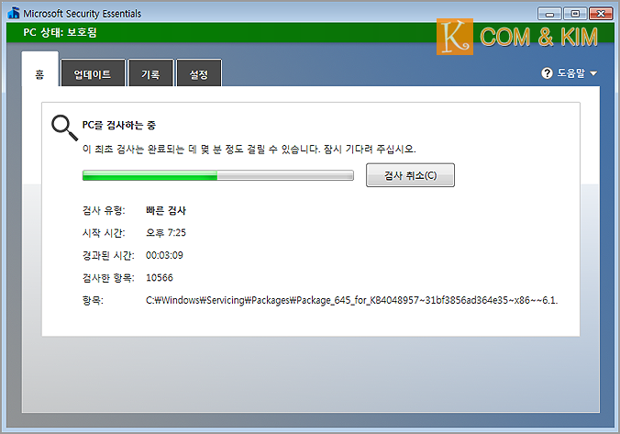Click the 검사 유형: label
Viewport: 620px width, 434px height.
point(104,210)
